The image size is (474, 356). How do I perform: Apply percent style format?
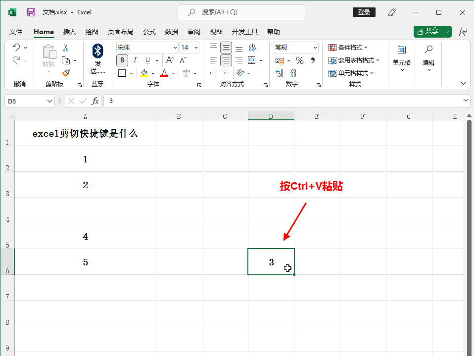(299, 60)
